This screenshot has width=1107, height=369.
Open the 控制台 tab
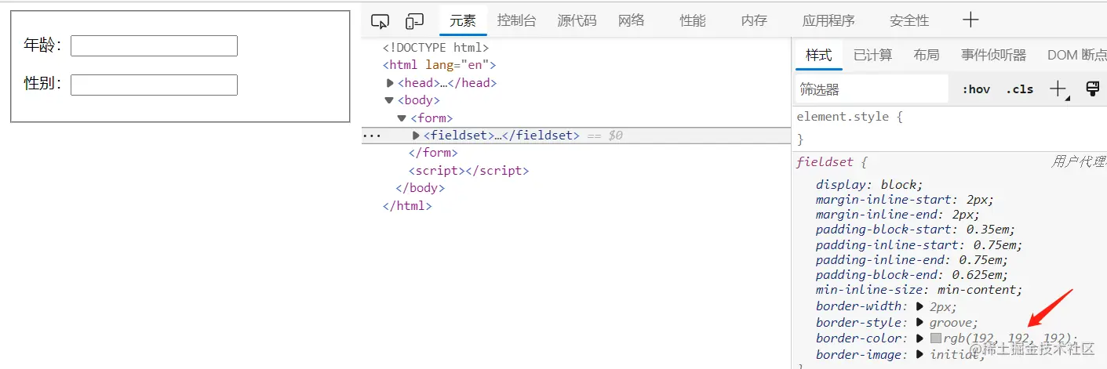[x=516, y=21]
